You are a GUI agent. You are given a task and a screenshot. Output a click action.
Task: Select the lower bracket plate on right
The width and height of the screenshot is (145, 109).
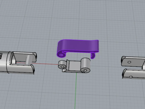[x=134, y=74]
